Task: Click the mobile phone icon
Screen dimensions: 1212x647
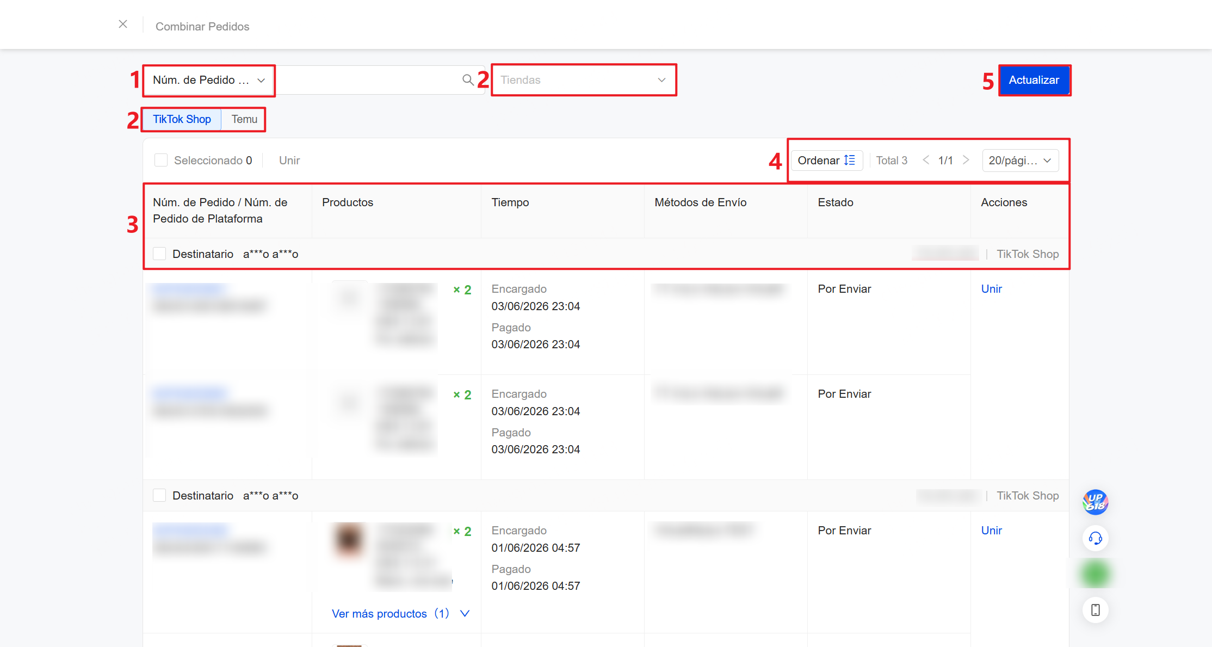Action: 1096,610
